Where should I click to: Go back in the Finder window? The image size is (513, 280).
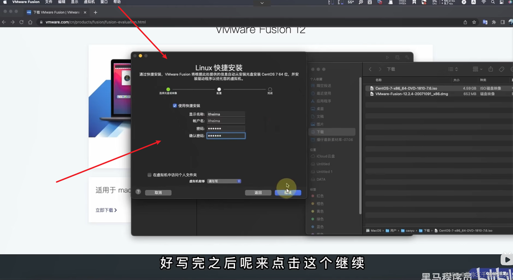pos(370,69)
